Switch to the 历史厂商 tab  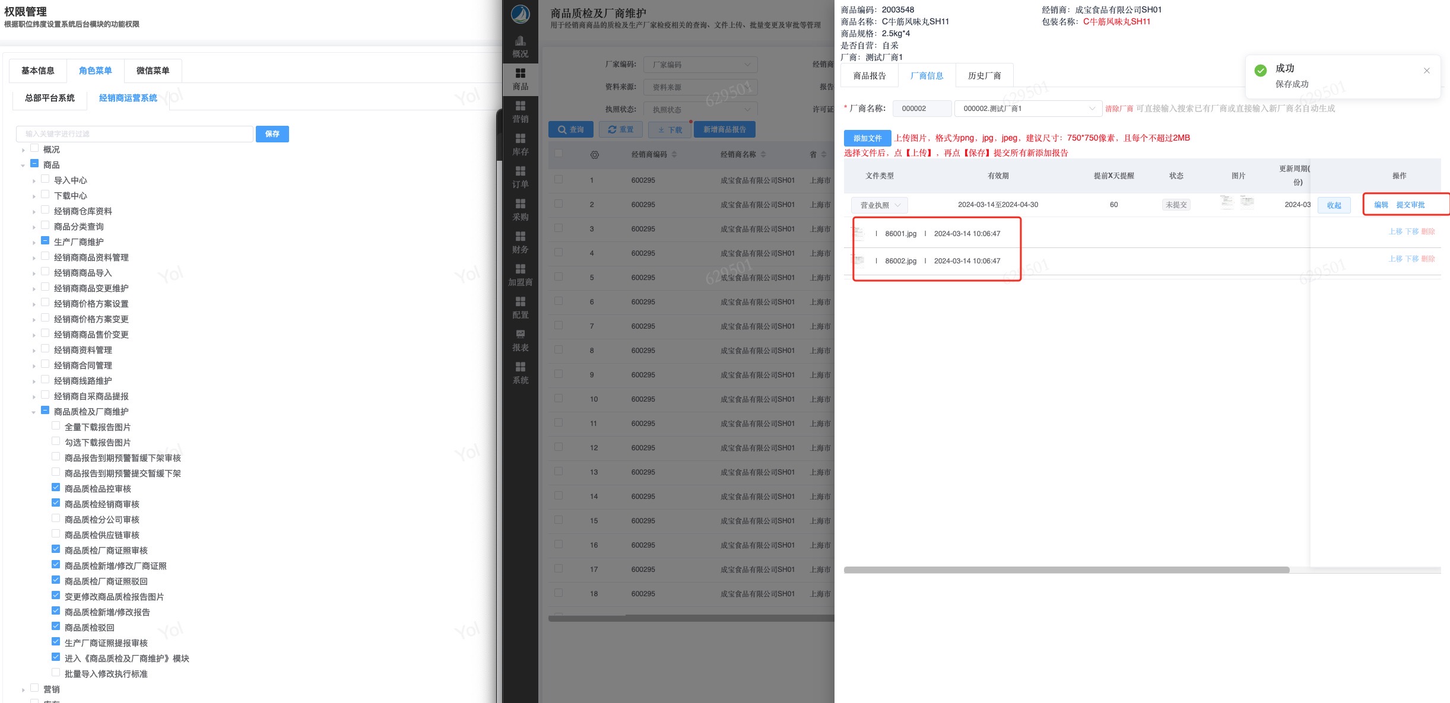coord(983,76)
